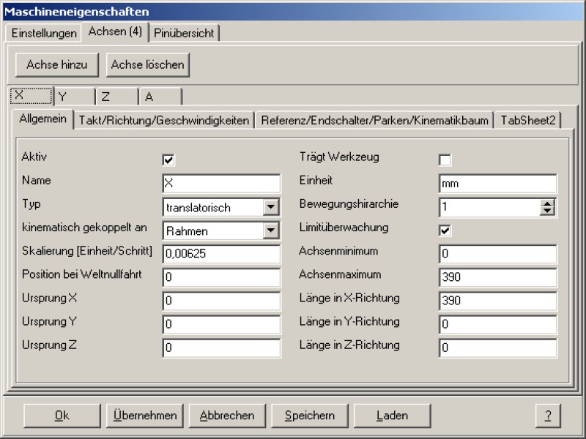Decrease Bewegungshirarchie with the down spinner arrow
Viewport: 586px width, 439px height.
coord(548,211)
